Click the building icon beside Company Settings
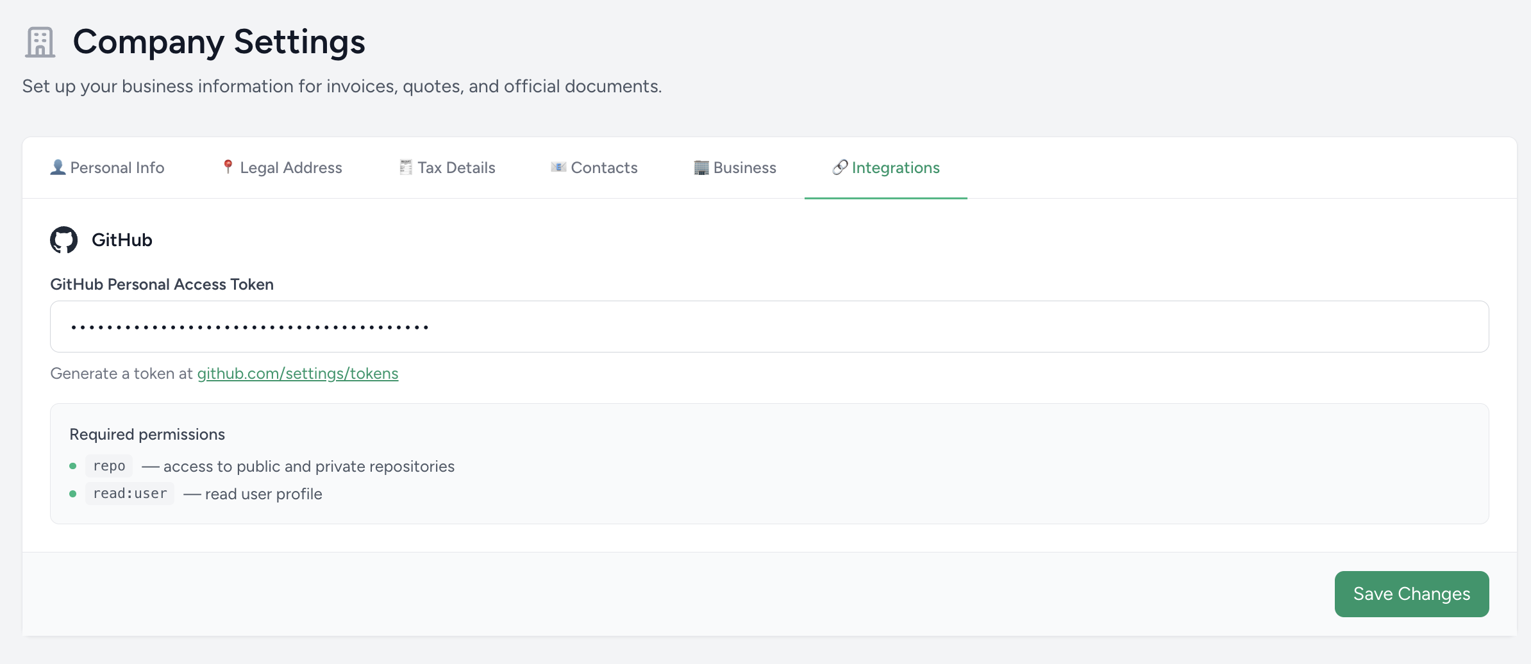This screenshot has height=664, width=1531. click(x=40, y=42)
